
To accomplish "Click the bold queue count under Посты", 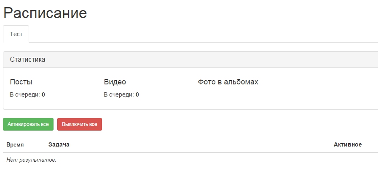I will pyautogui.click(x=43, y=95).
